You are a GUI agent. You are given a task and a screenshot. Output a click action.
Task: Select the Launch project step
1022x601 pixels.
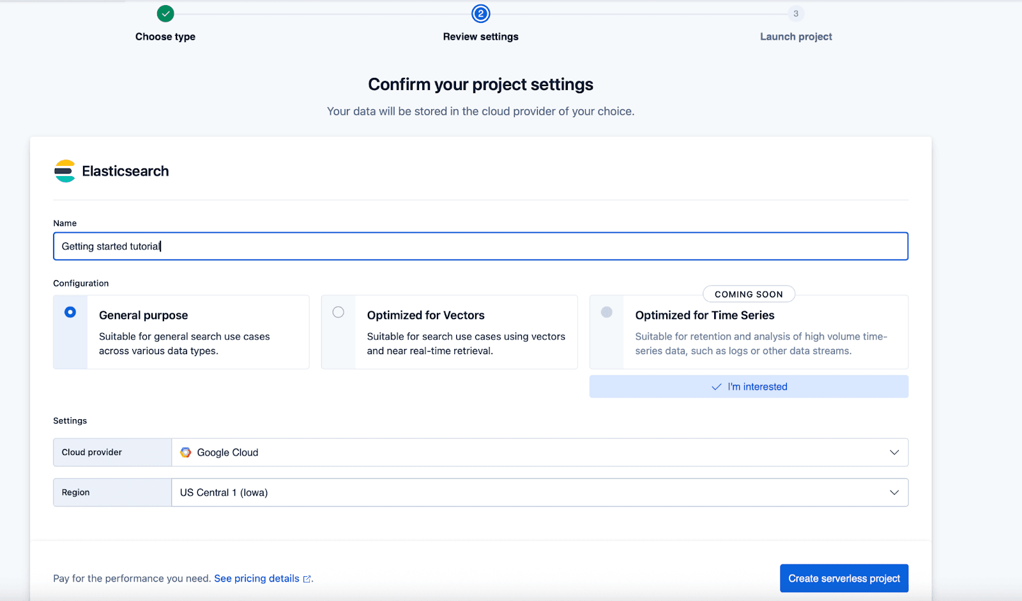795,36
